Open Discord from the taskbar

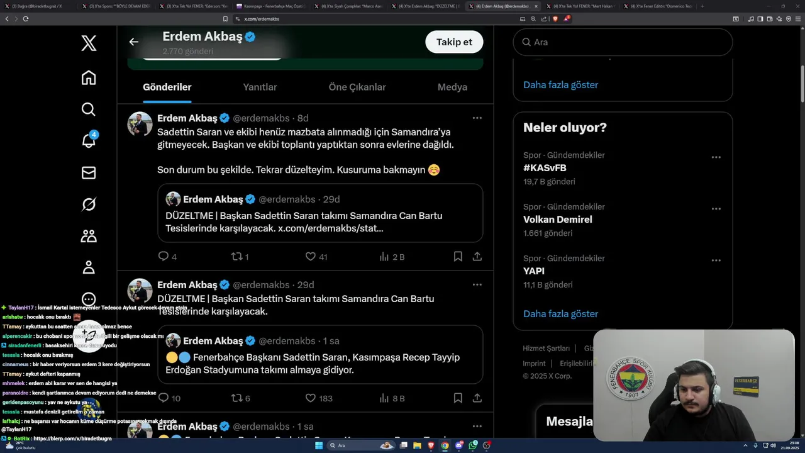[459, 445]
